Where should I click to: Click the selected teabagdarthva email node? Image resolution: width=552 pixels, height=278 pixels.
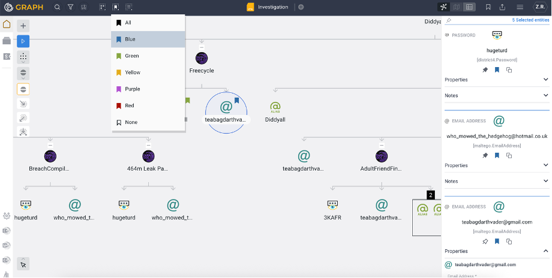point(226,107)
